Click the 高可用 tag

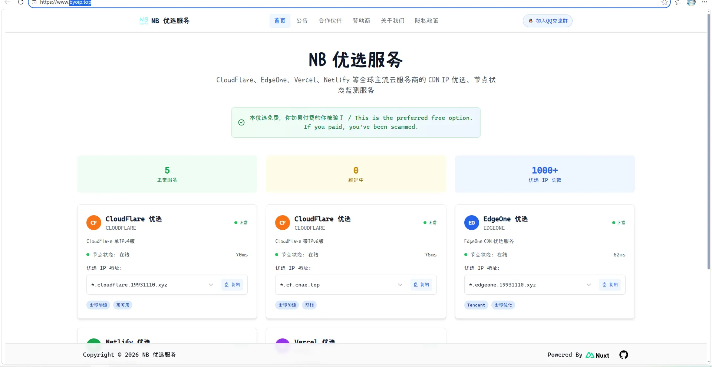click(123, 305)
